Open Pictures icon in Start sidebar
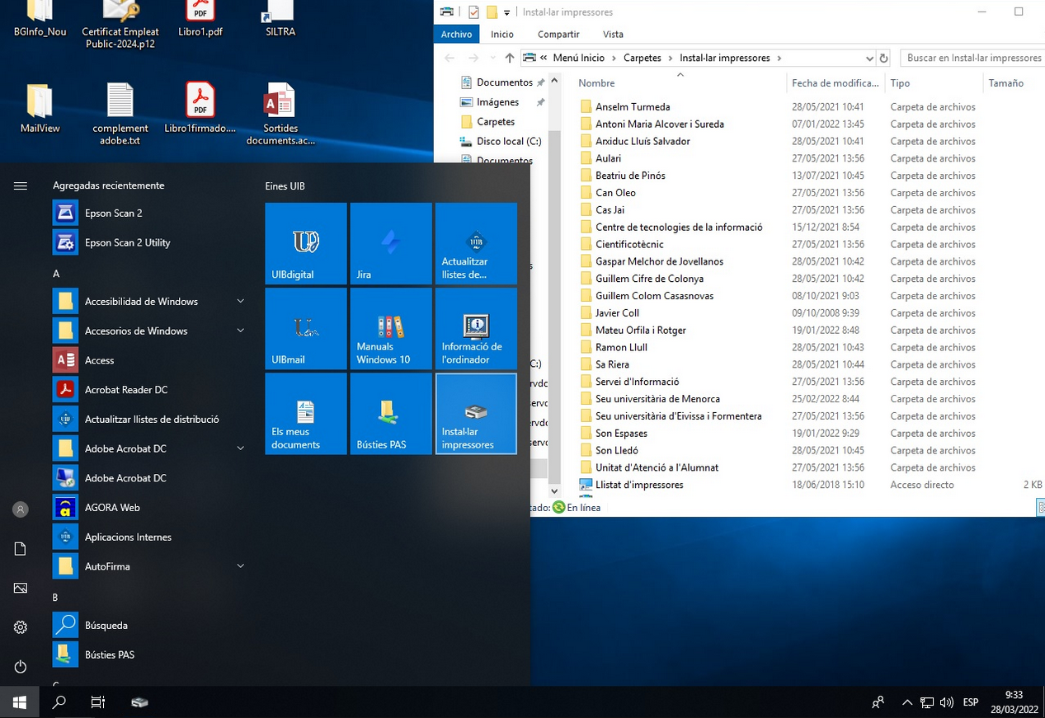This screenshot has width=1045, height=718. [21, 588]
